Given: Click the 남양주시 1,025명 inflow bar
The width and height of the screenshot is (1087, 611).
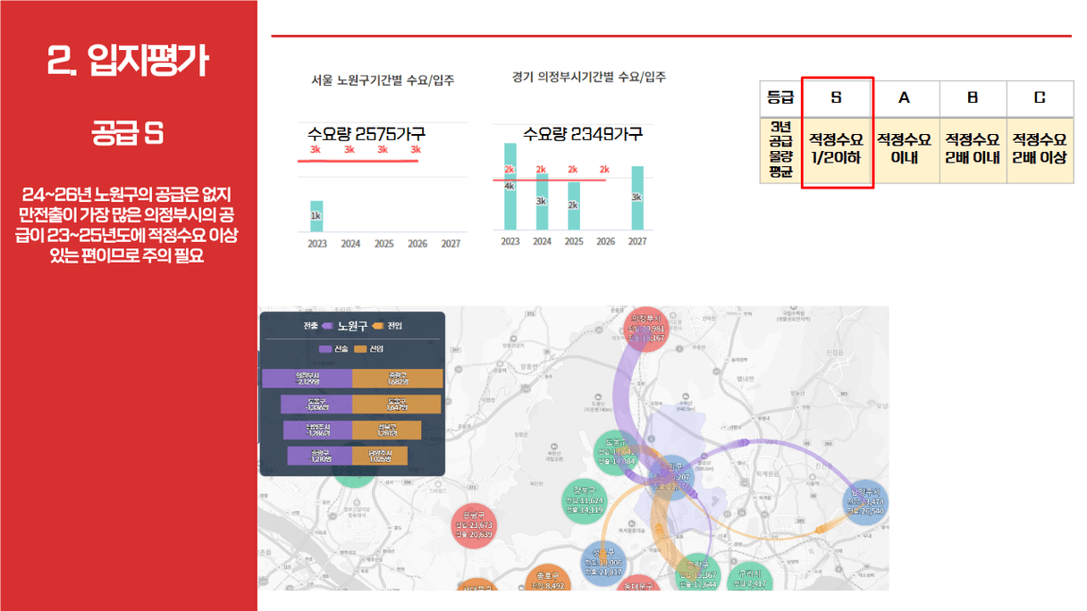Looking at the screenshot, I should [x=380, y=456].
